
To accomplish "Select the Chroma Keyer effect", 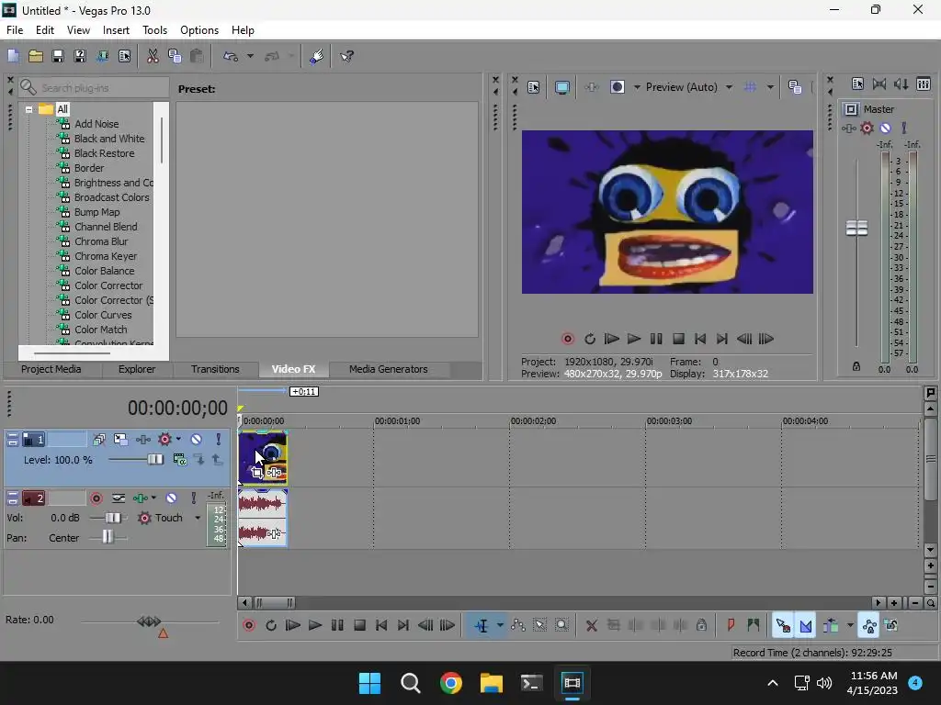I will 106,257.
